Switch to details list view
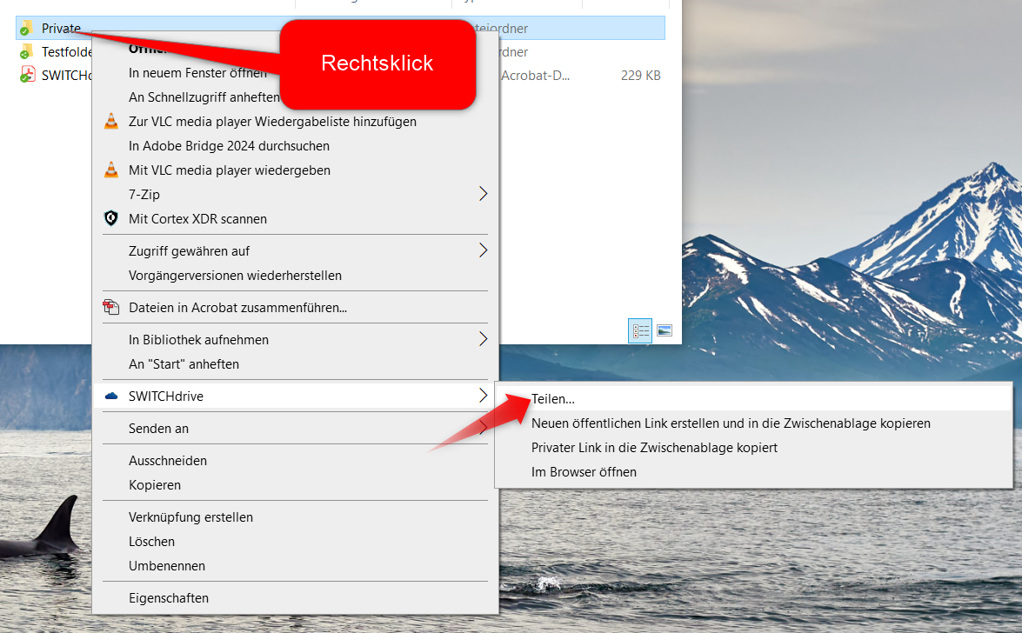 pos(641,330)
